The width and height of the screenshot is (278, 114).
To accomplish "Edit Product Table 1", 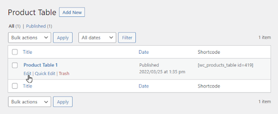I will pos(27,73).
